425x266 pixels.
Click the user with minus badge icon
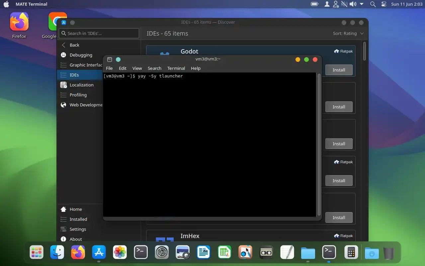(x=336, y=4)
